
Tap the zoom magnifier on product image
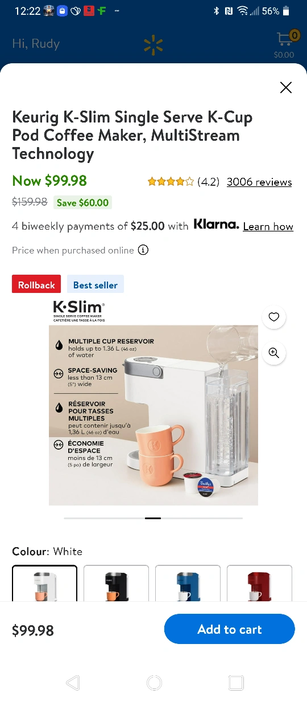point(274,353)
